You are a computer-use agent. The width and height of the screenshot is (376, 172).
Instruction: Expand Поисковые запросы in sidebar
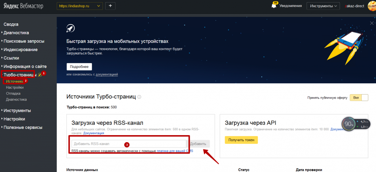tap(24, 41)
